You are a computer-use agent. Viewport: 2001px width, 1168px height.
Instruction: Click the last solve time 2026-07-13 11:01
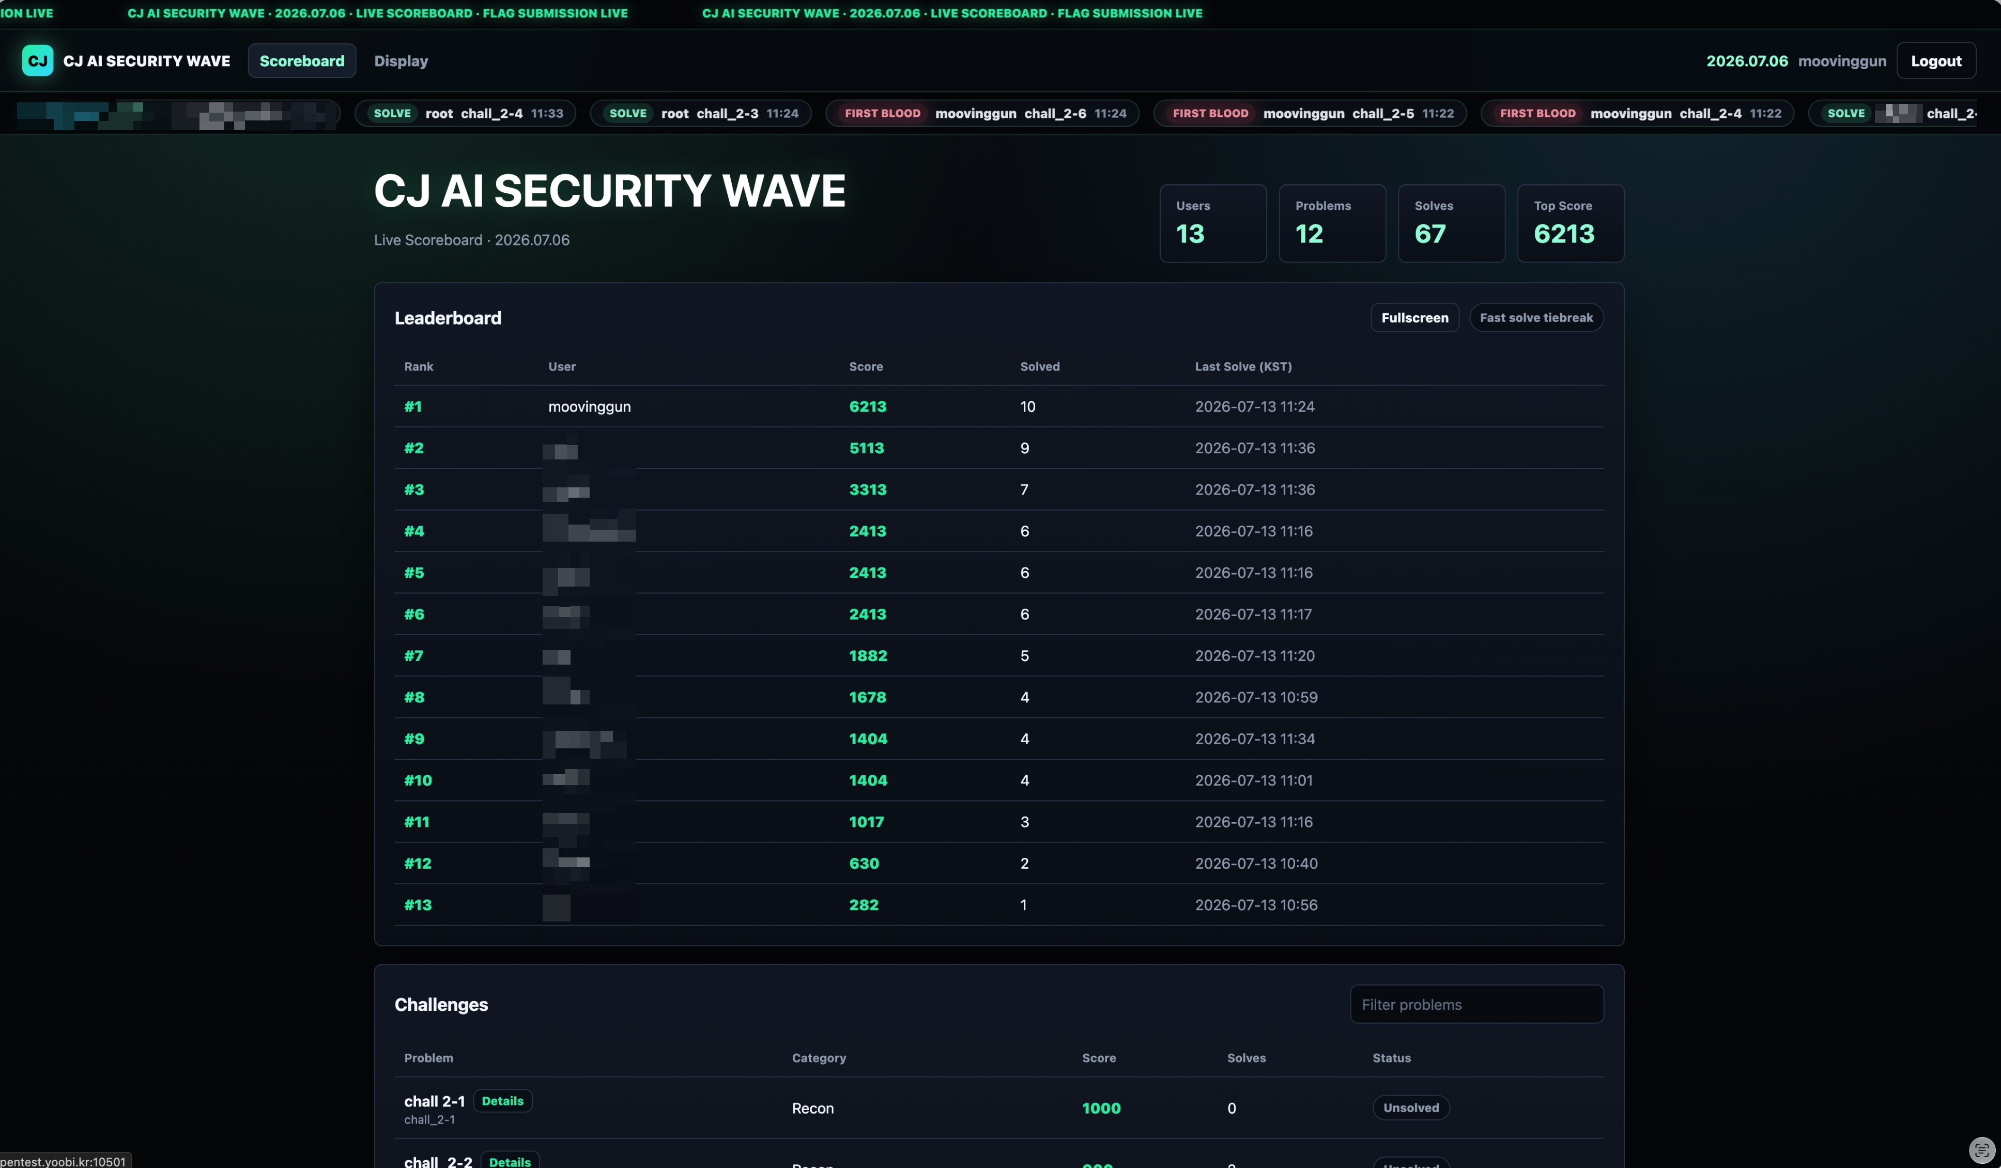1254,780
